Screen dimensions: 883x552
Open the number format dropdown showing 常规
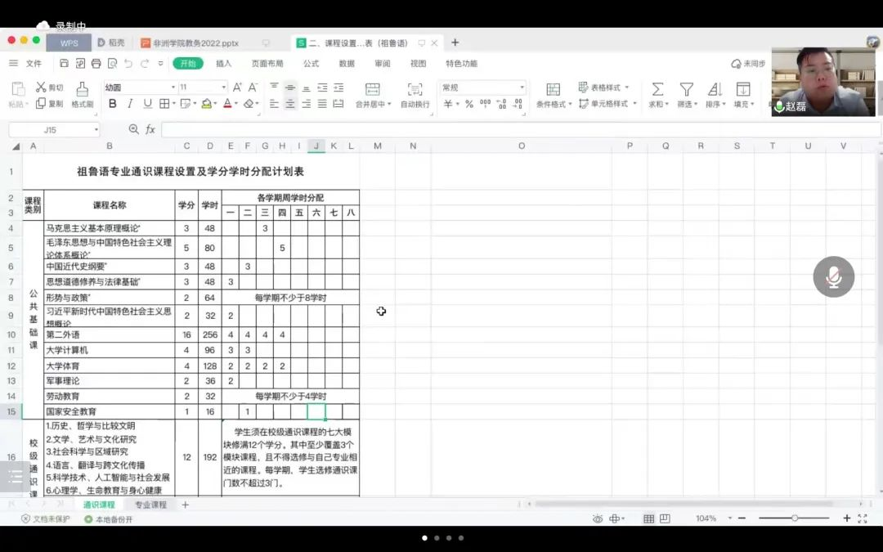[483, 88]
